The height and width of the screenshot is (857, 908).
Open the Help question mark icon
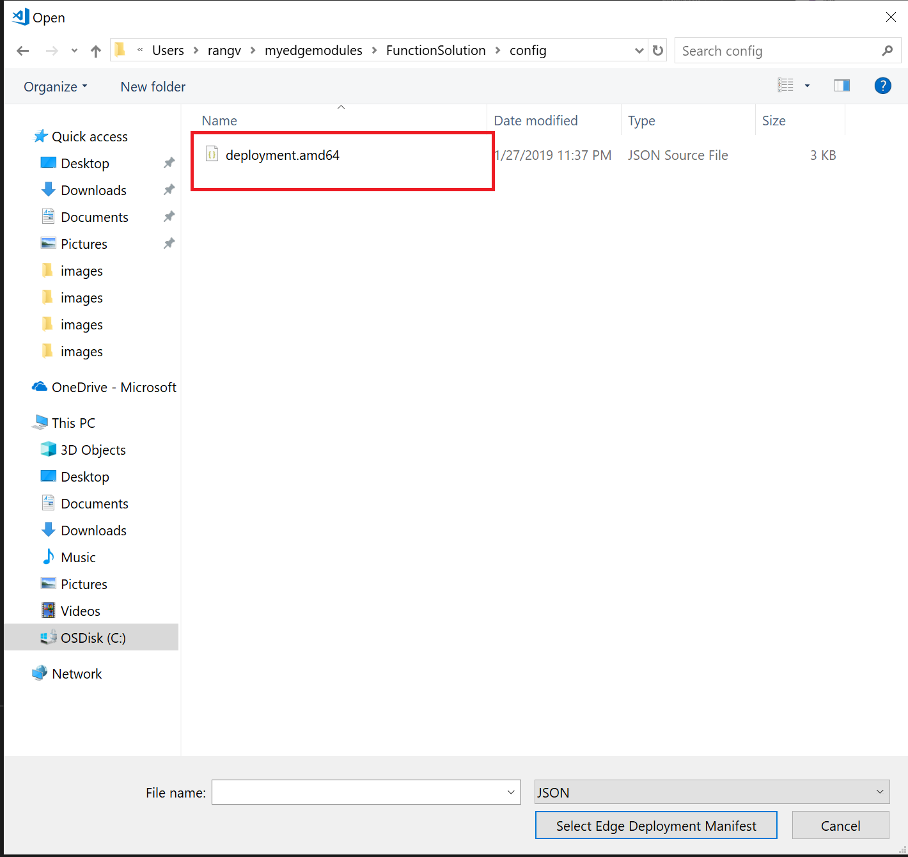882,86
